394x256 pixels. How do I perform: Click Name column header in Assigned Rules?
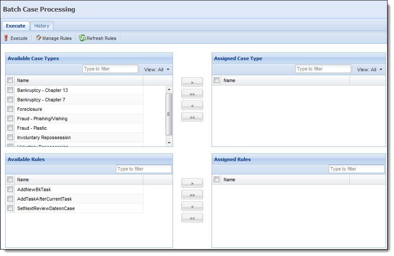285,180
